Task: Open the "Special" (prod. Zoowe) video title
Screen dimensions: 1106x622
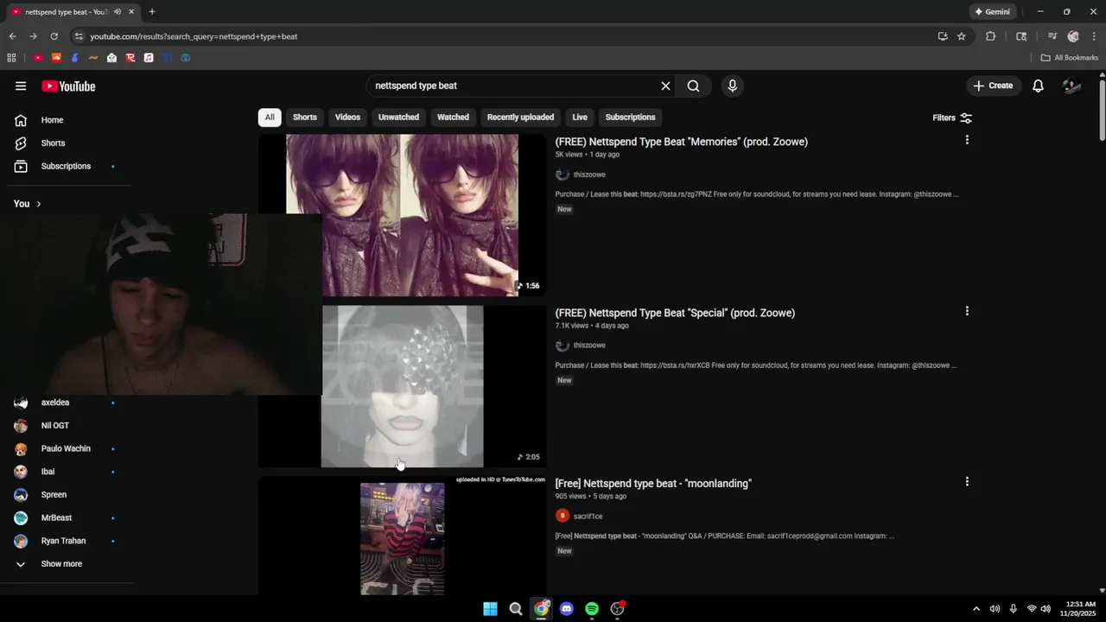Action: (x=675, y=313)
